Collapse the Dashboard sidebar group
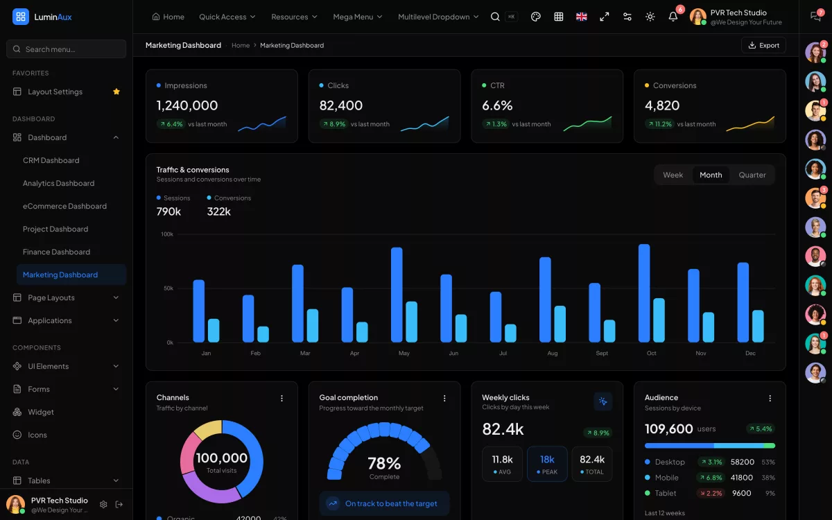 click(x=67, y=137)
